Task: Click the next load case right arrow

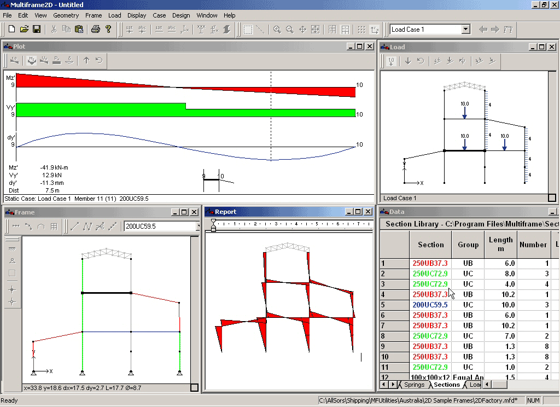Action: tap(495, 30)
